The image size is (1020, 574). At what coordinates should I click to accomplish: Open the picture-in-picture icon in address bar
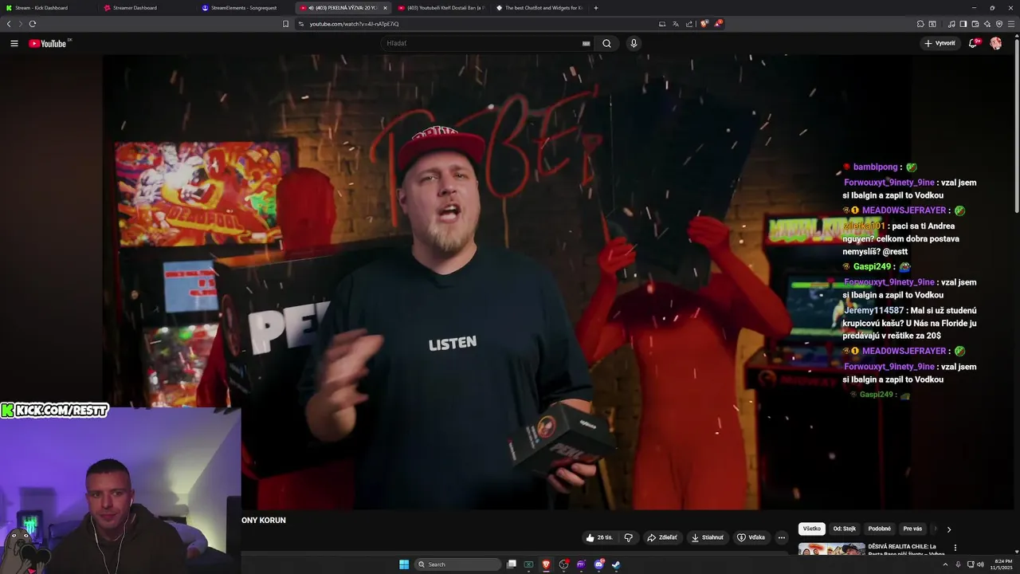[662, 24]
